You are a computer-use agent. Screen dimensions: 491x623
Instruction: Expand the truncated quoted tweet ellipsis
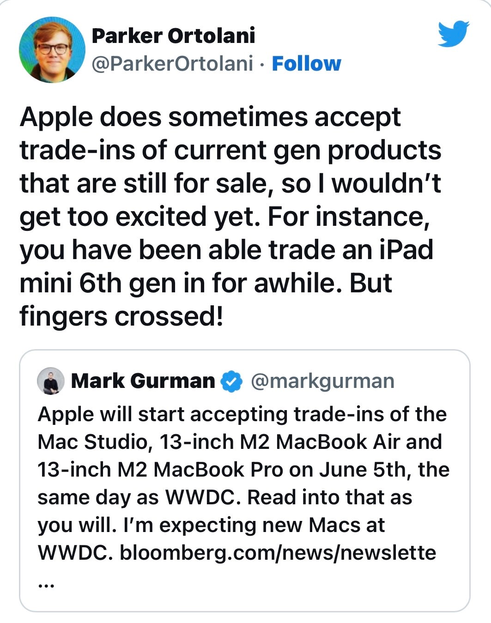coord(46,585)
